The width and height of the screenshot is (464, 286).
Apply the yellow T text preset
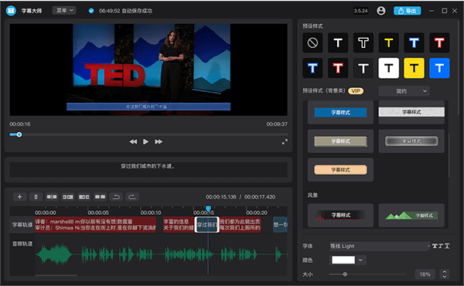(x=388, y=43)
